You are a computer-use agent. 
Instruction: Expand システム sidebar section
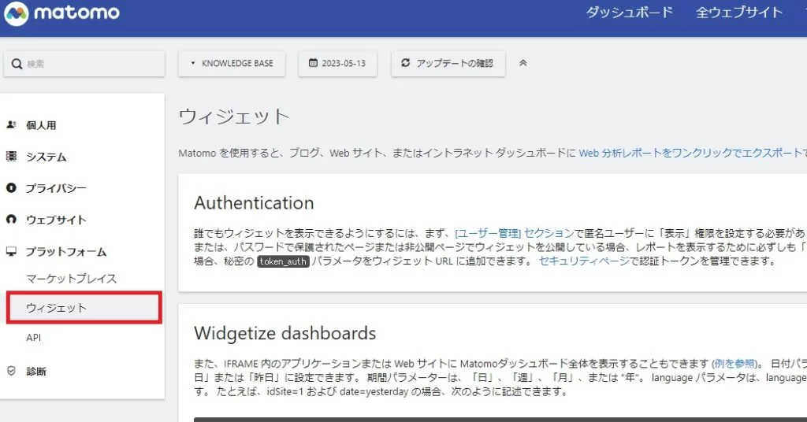pos(46,157)
